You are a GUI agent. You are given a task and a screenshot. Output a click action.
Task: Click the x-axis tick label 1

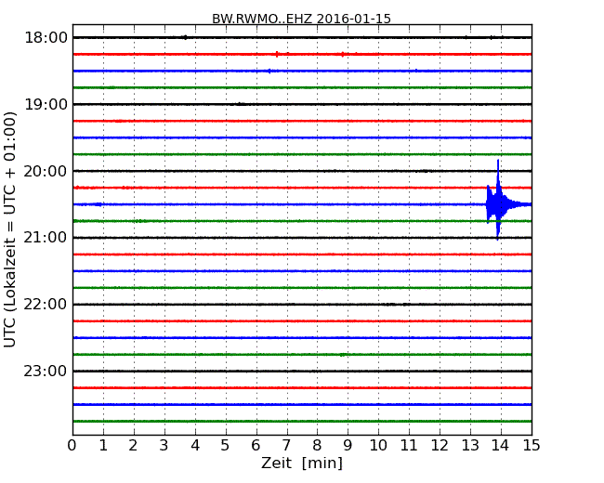[103, 446]
